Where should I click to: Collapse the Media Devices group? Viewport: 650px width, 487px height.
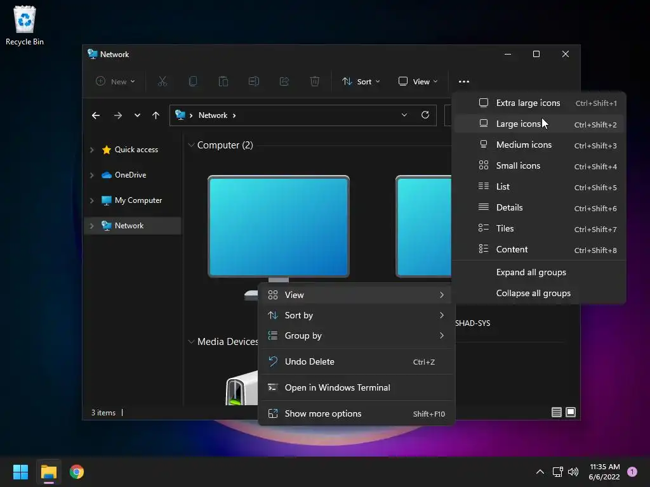click(x=191, y=342)
